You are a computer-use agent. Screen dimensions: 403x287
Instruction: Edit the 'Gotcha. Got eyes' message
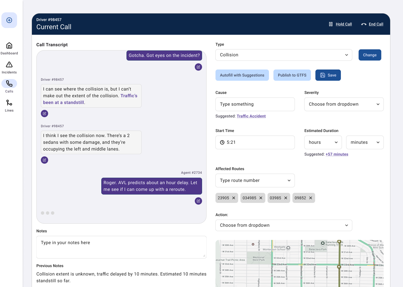point(198,67)
